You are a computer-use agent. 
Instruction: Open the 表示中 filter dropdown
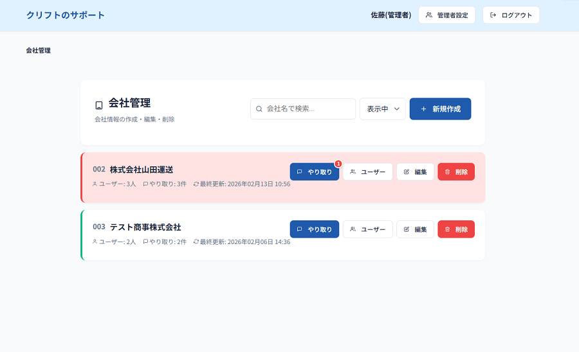click(383, 109)
